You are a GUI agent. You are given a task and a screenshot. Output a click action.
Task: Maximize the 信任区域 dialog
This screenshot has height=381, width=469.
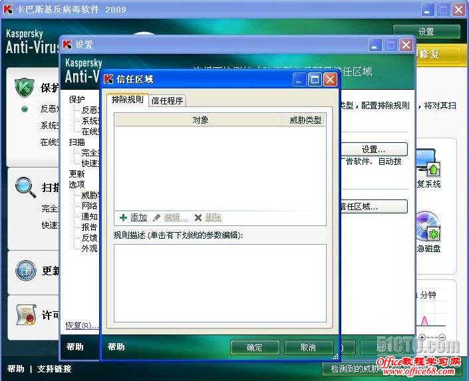(x=315, y=80)
